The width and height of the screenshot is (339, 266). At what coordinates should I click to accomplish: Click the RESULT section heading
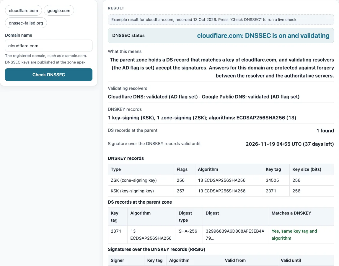tap(116, 8)
